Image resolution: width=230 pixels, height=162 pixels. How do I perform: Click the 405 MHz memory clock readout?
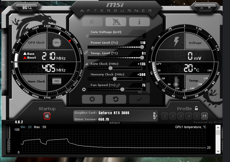[x=54, y=68]
